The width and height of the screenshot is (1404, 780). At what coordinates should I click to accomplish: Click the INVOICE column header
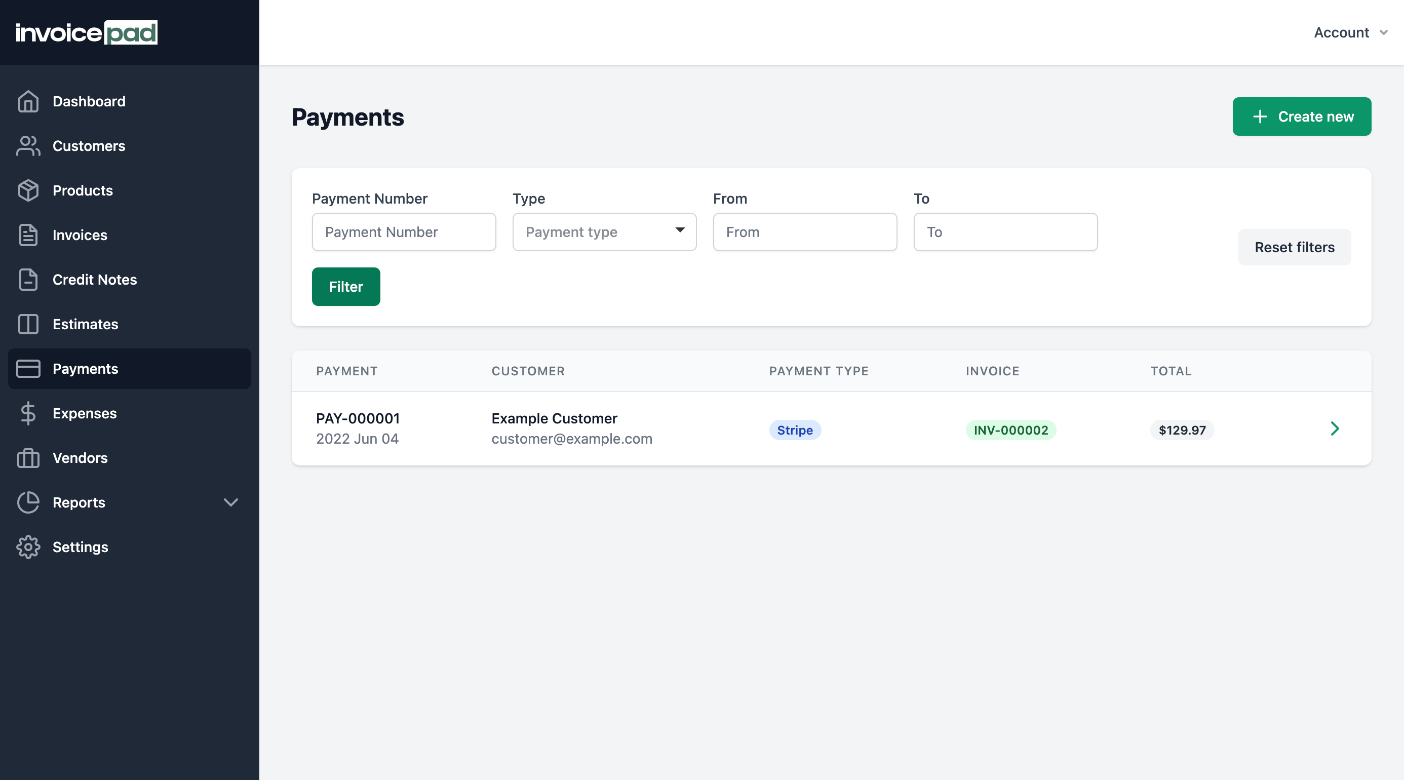[993, 371]
